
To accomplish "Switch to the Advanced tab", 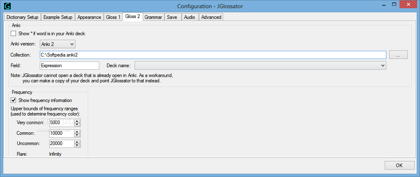I will point(211,17).
